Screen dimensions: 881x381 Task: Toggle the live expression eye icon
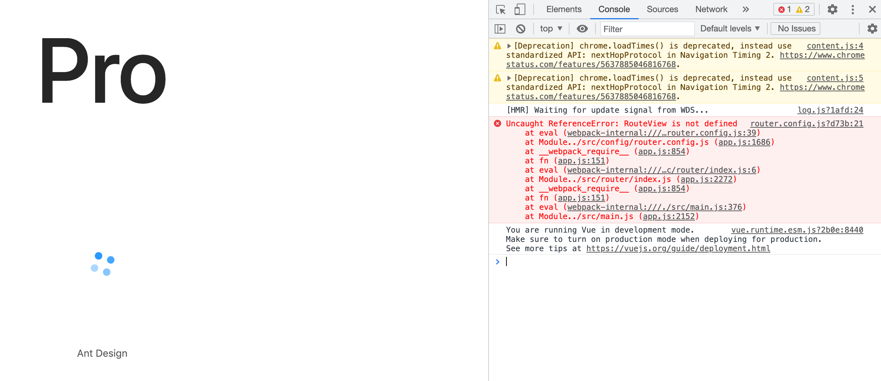582,29
